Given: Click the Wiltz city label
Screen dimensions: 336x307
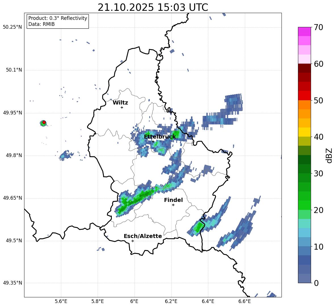Looking at the screenshot, I should coord(120,103).
